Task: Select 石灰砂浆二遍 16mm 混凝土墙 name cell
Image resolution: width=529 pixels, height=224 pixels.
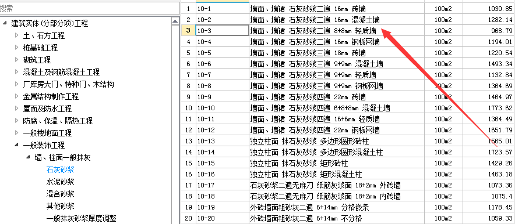Action: click(x=337, y=20)
